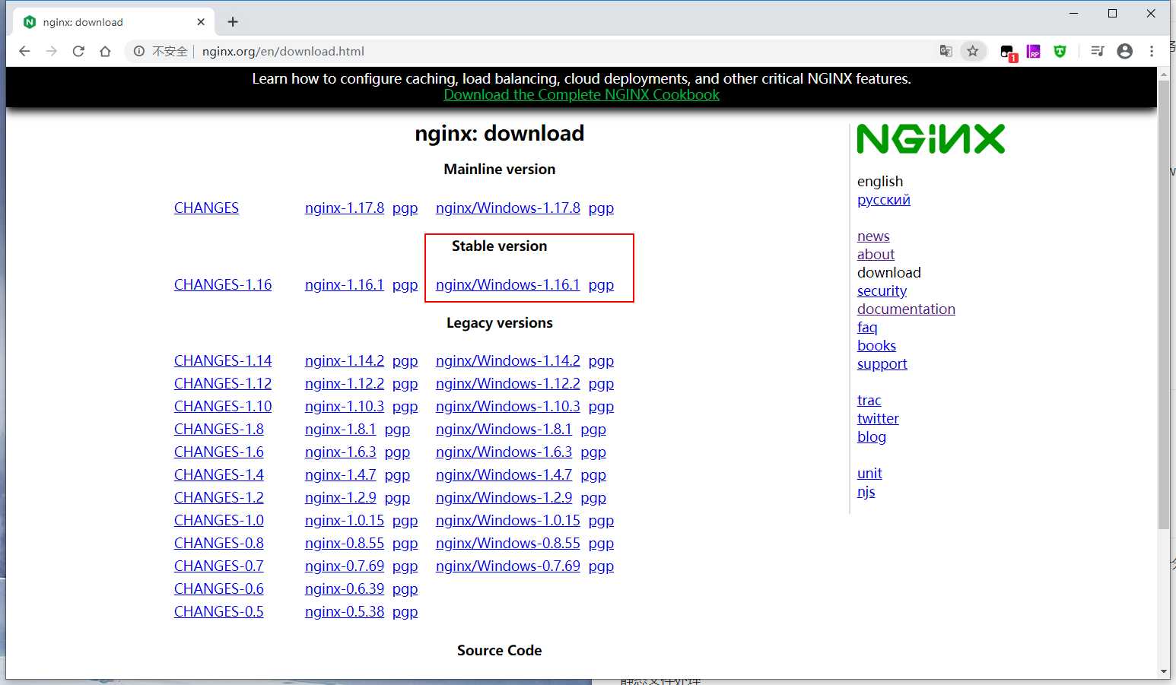Open the security page
Image resolution: width=1176 pixels, height=685 pixels.
(882, 290)
